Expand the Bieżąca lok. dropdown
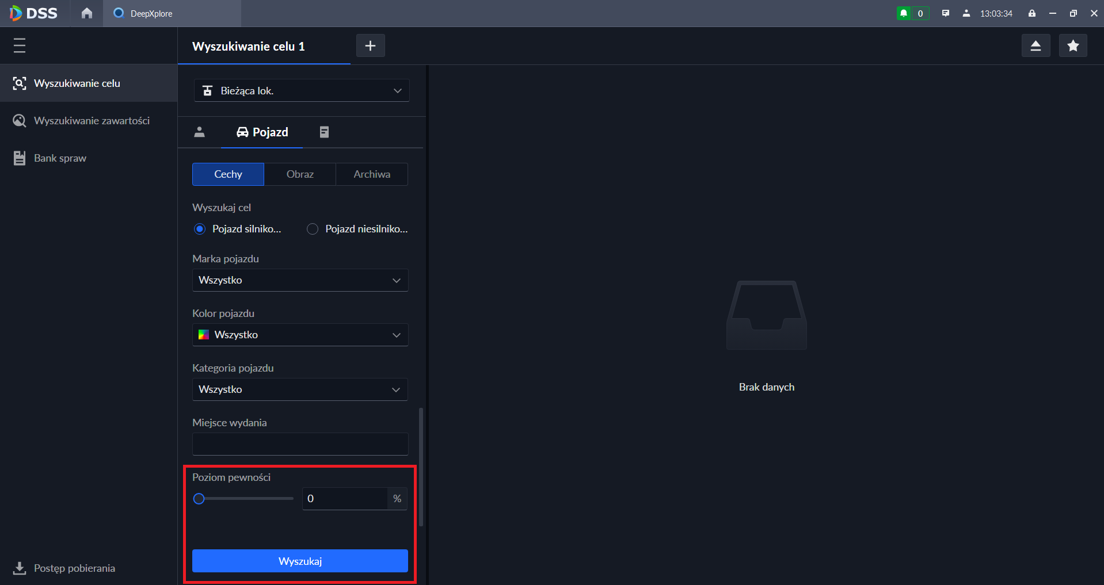1104x585 pixels. pyautogui.click(x=301, y=91)
